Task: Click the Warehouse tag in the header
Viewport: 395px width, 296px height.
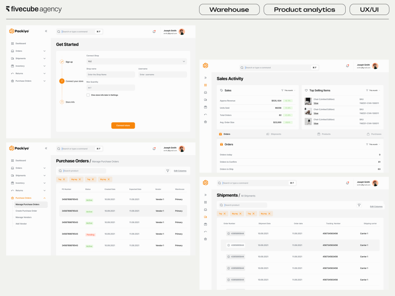Action: (x=229, y=9)
